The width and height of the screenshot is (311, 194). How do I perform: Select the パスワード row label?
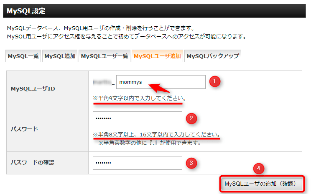(x=24, y=129)
